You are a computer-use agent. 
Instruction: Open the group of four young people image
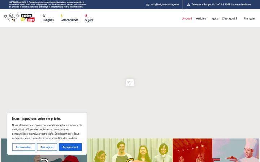[x=130, y=150]
